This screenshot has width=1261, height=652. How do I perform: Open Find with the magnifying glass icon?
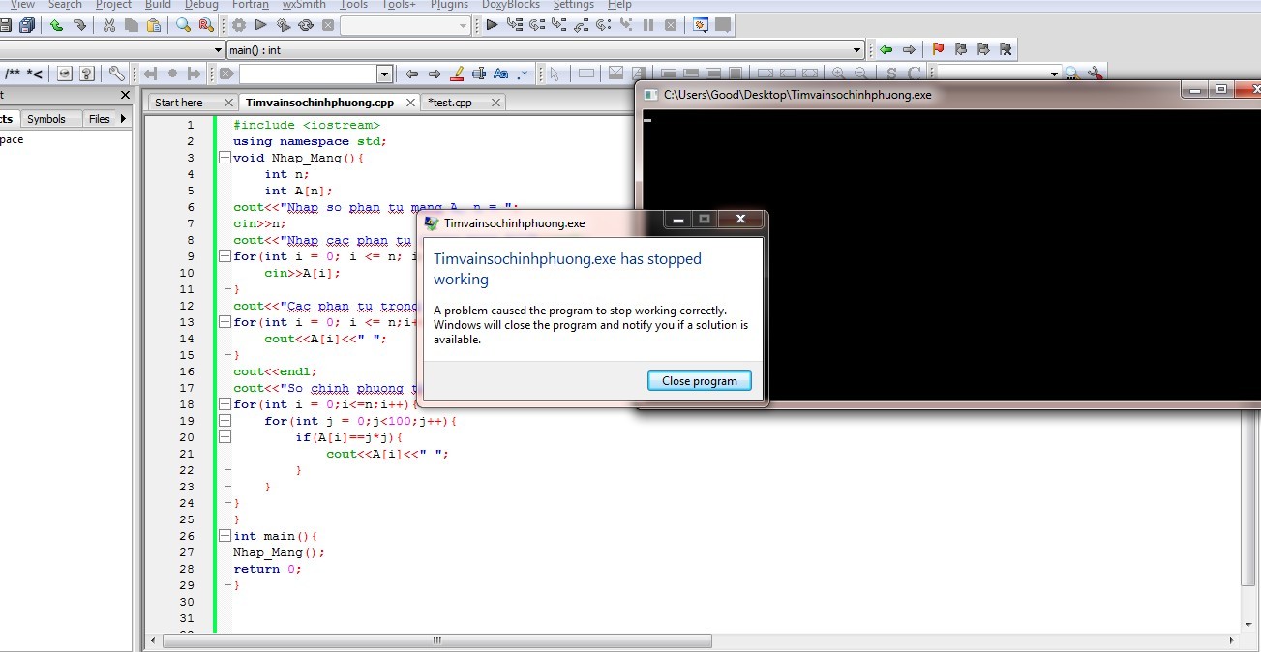tap(183, 25)
